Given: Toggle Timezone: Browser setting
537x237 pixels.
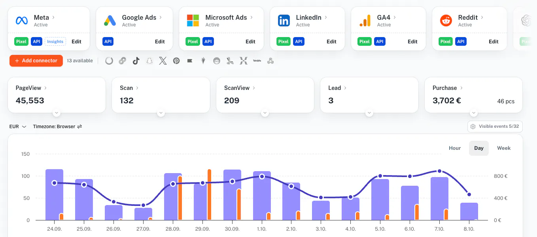Looking at the screenshot, I should 57,127.
